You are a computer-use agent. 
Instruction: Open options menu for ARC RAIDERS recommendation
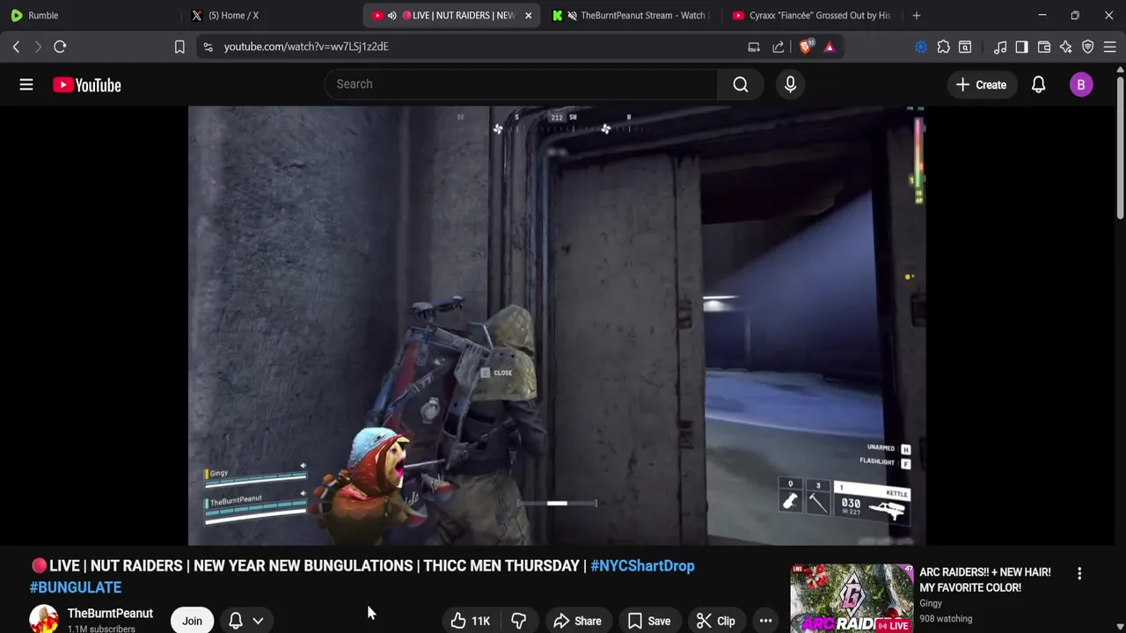click(1079, 573)
